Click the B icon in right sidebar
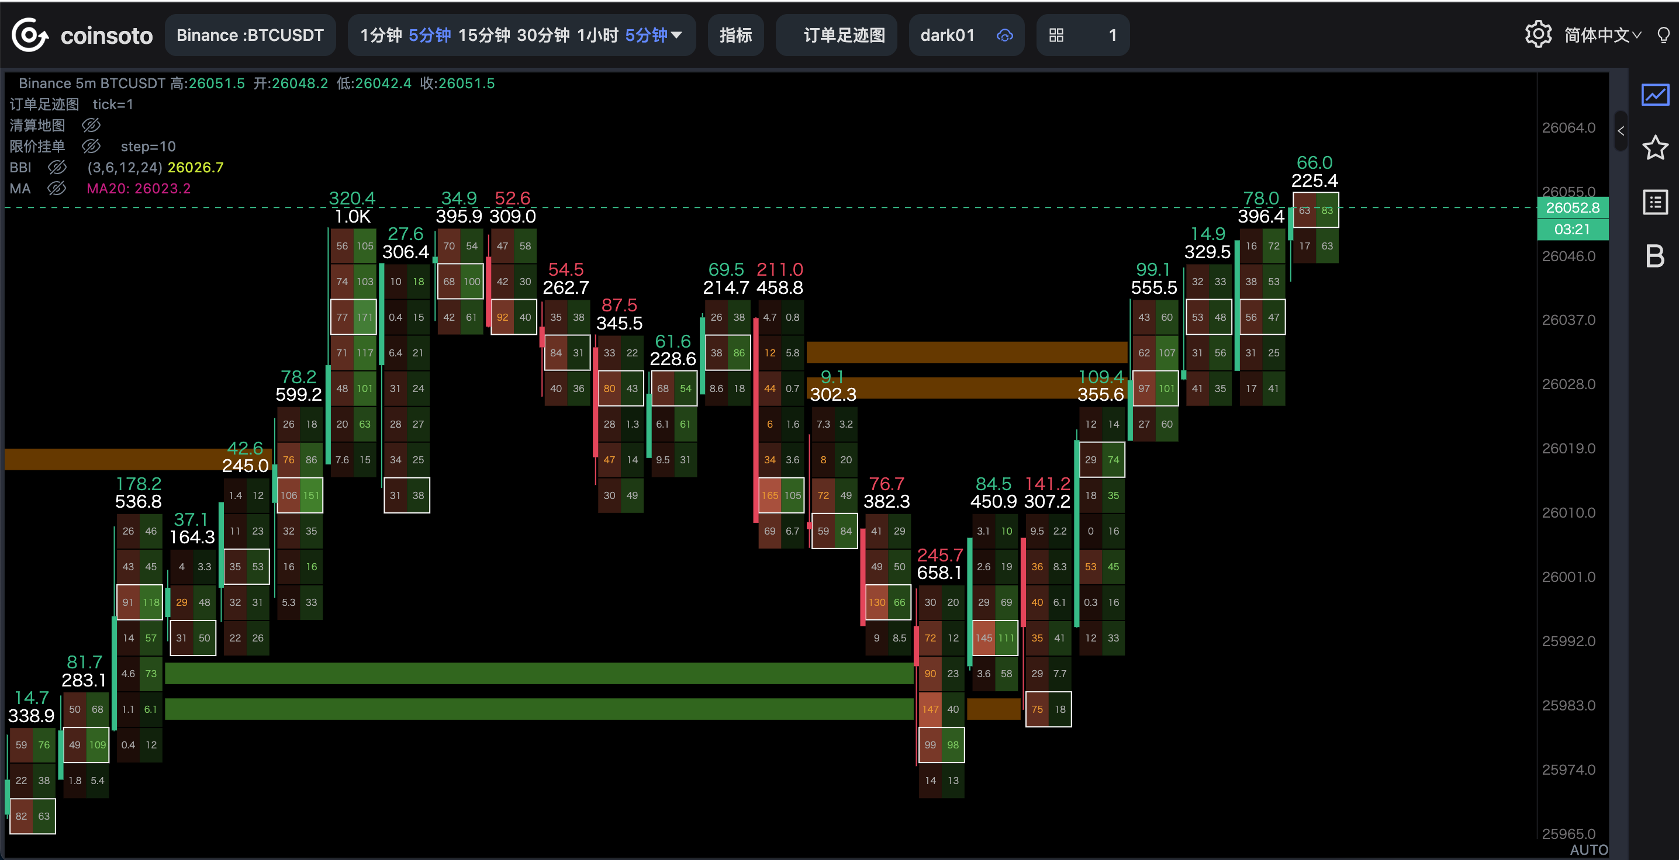1679x860 pixels. [1655, 256]
